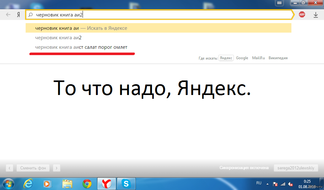Open Windows Explorer folder on taskbar
This screenshot has width=324, height=190.
click(x=68, y=183)
